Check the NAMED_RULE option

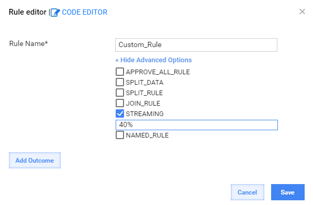coord(120,135)
